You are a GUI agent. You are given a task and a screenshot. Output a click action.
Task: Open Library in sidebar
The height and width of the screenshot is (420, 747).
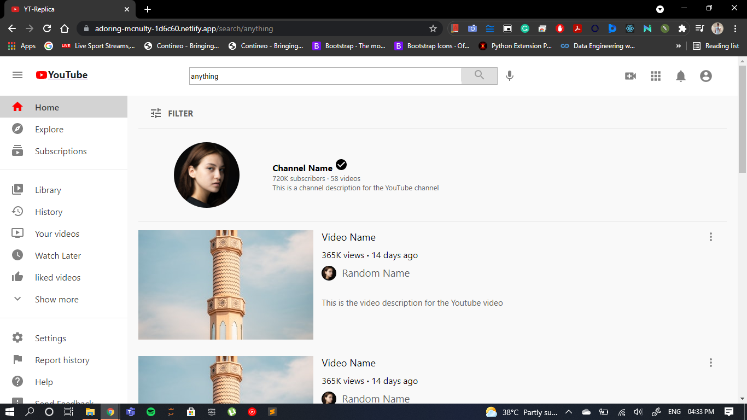point(63,190)
